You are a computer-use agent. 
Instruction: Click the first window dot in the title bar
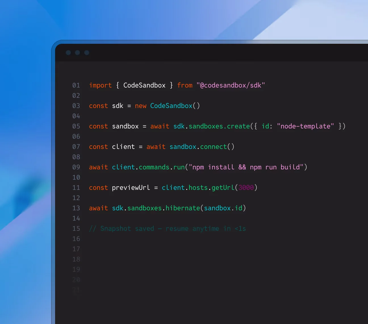click(68, 53)
